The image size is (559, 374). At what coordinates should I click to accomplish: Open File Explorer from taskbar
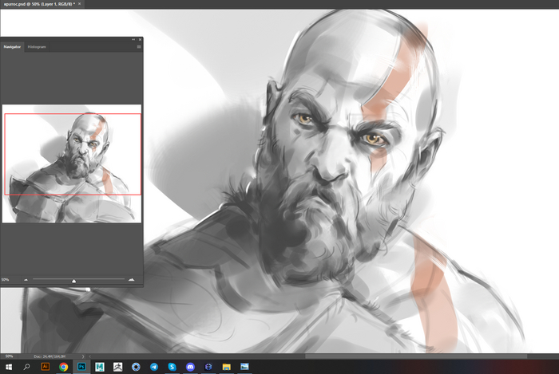pyautogui.click(x=226, y=367)
